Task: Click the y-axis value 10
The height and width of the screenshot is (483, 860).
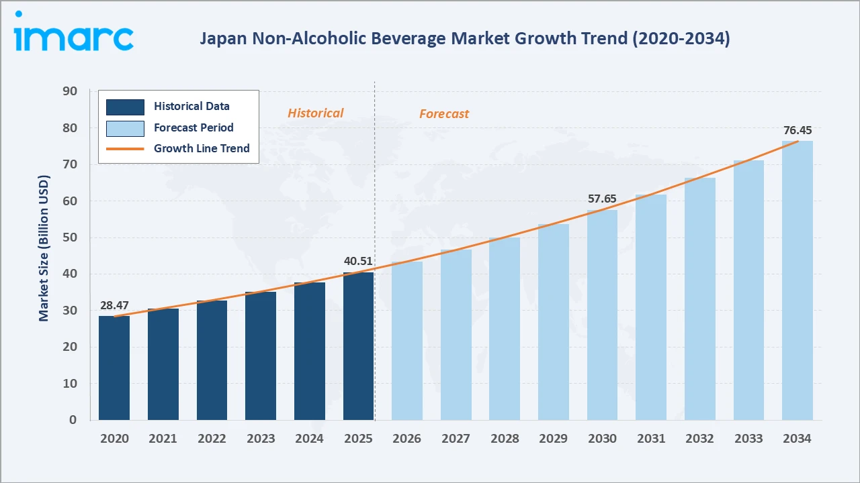Action: (x=70, y=384)
